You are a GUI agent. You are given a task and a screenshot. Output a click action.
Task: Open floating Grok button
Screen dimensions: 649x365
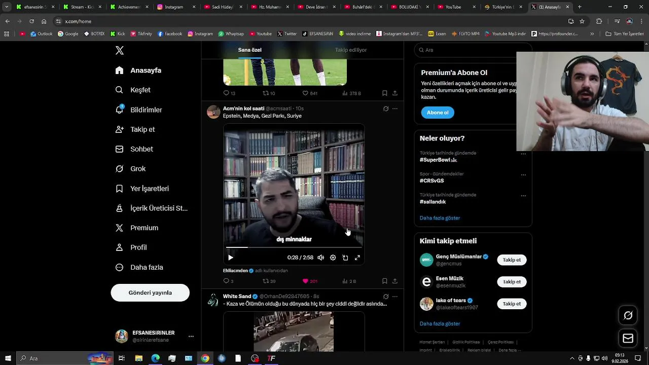click(628, 315)
